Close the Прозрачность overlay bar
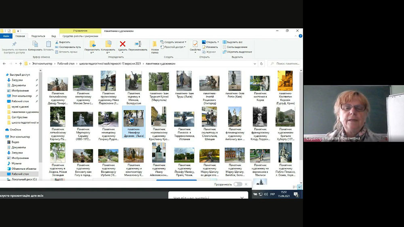The height and width of the screenshot is (227, 404). pyautogui.click(x=246, y=184)
